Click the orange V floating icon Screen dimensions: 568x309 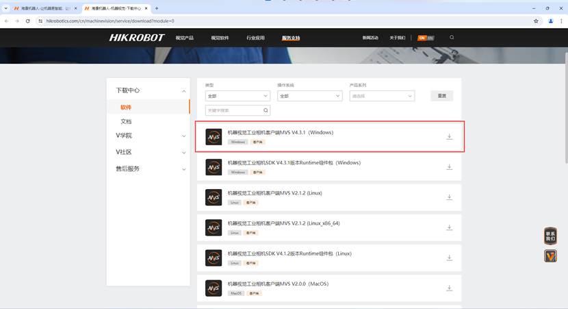pyautogui.click(x=550, y=256)
